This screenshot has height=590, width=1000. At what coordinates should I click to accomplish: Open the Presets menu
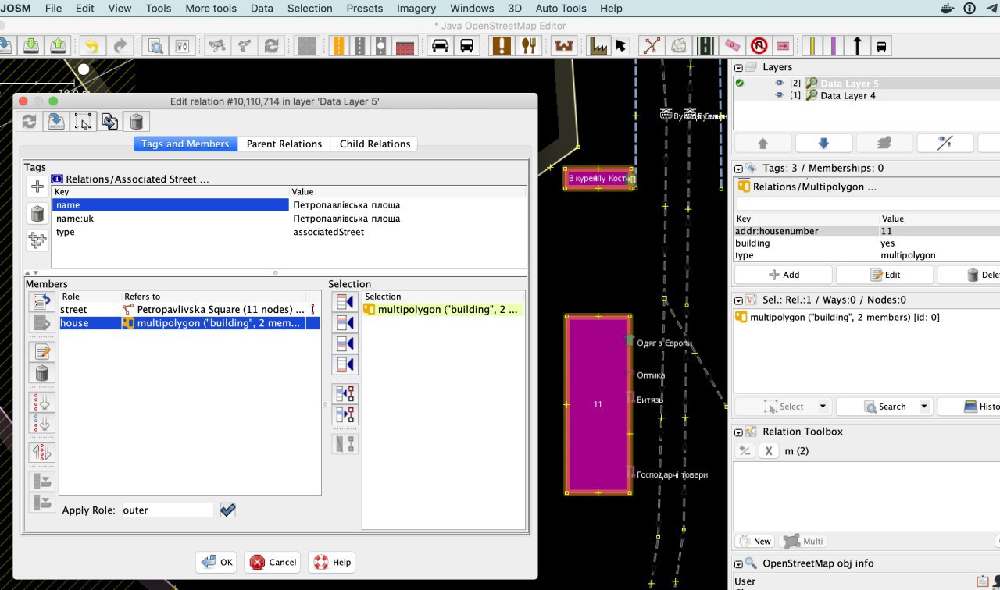coord(365,8)
